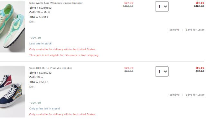This screenshot has height=122, width=207.
Task: Click the chevron arrow in Vans quantity selector
Action: 165,71
